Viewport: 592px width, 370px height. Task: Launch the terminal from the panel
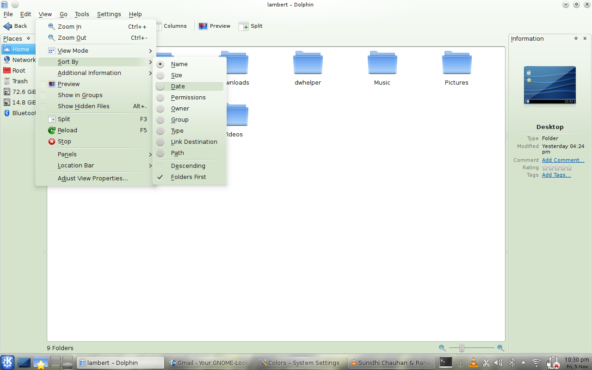(445, 363)
